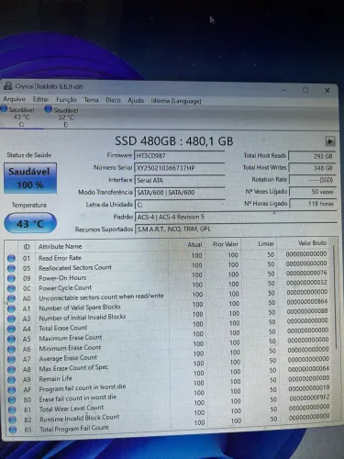
Task: Click the Saudável 100 % health status button
Action: (30, 178)
